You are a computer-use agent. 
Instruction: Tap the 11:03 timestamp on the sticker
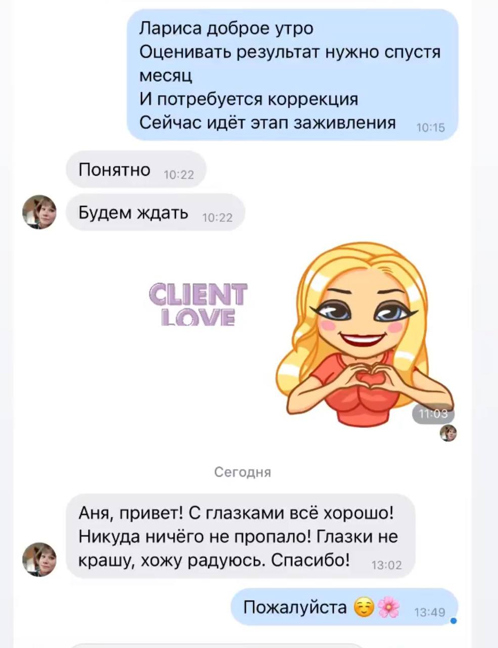click(434, 414)
